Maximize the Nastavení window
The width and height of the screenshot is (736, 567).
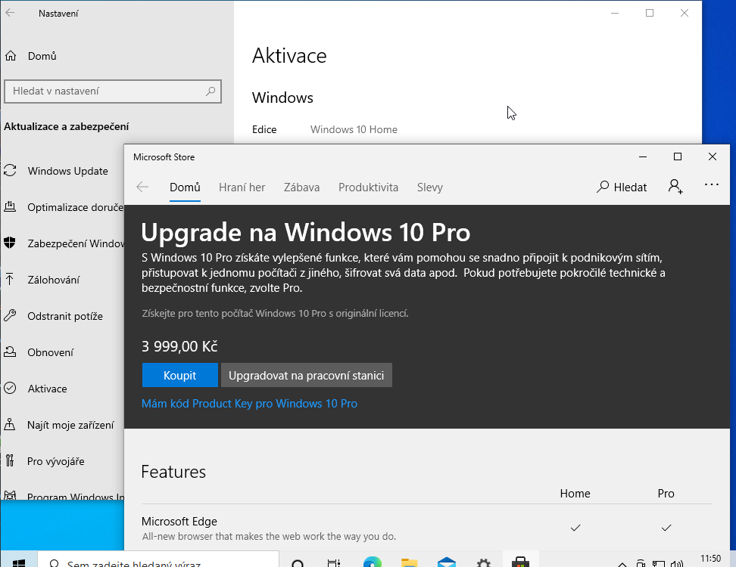pos(650,13)
